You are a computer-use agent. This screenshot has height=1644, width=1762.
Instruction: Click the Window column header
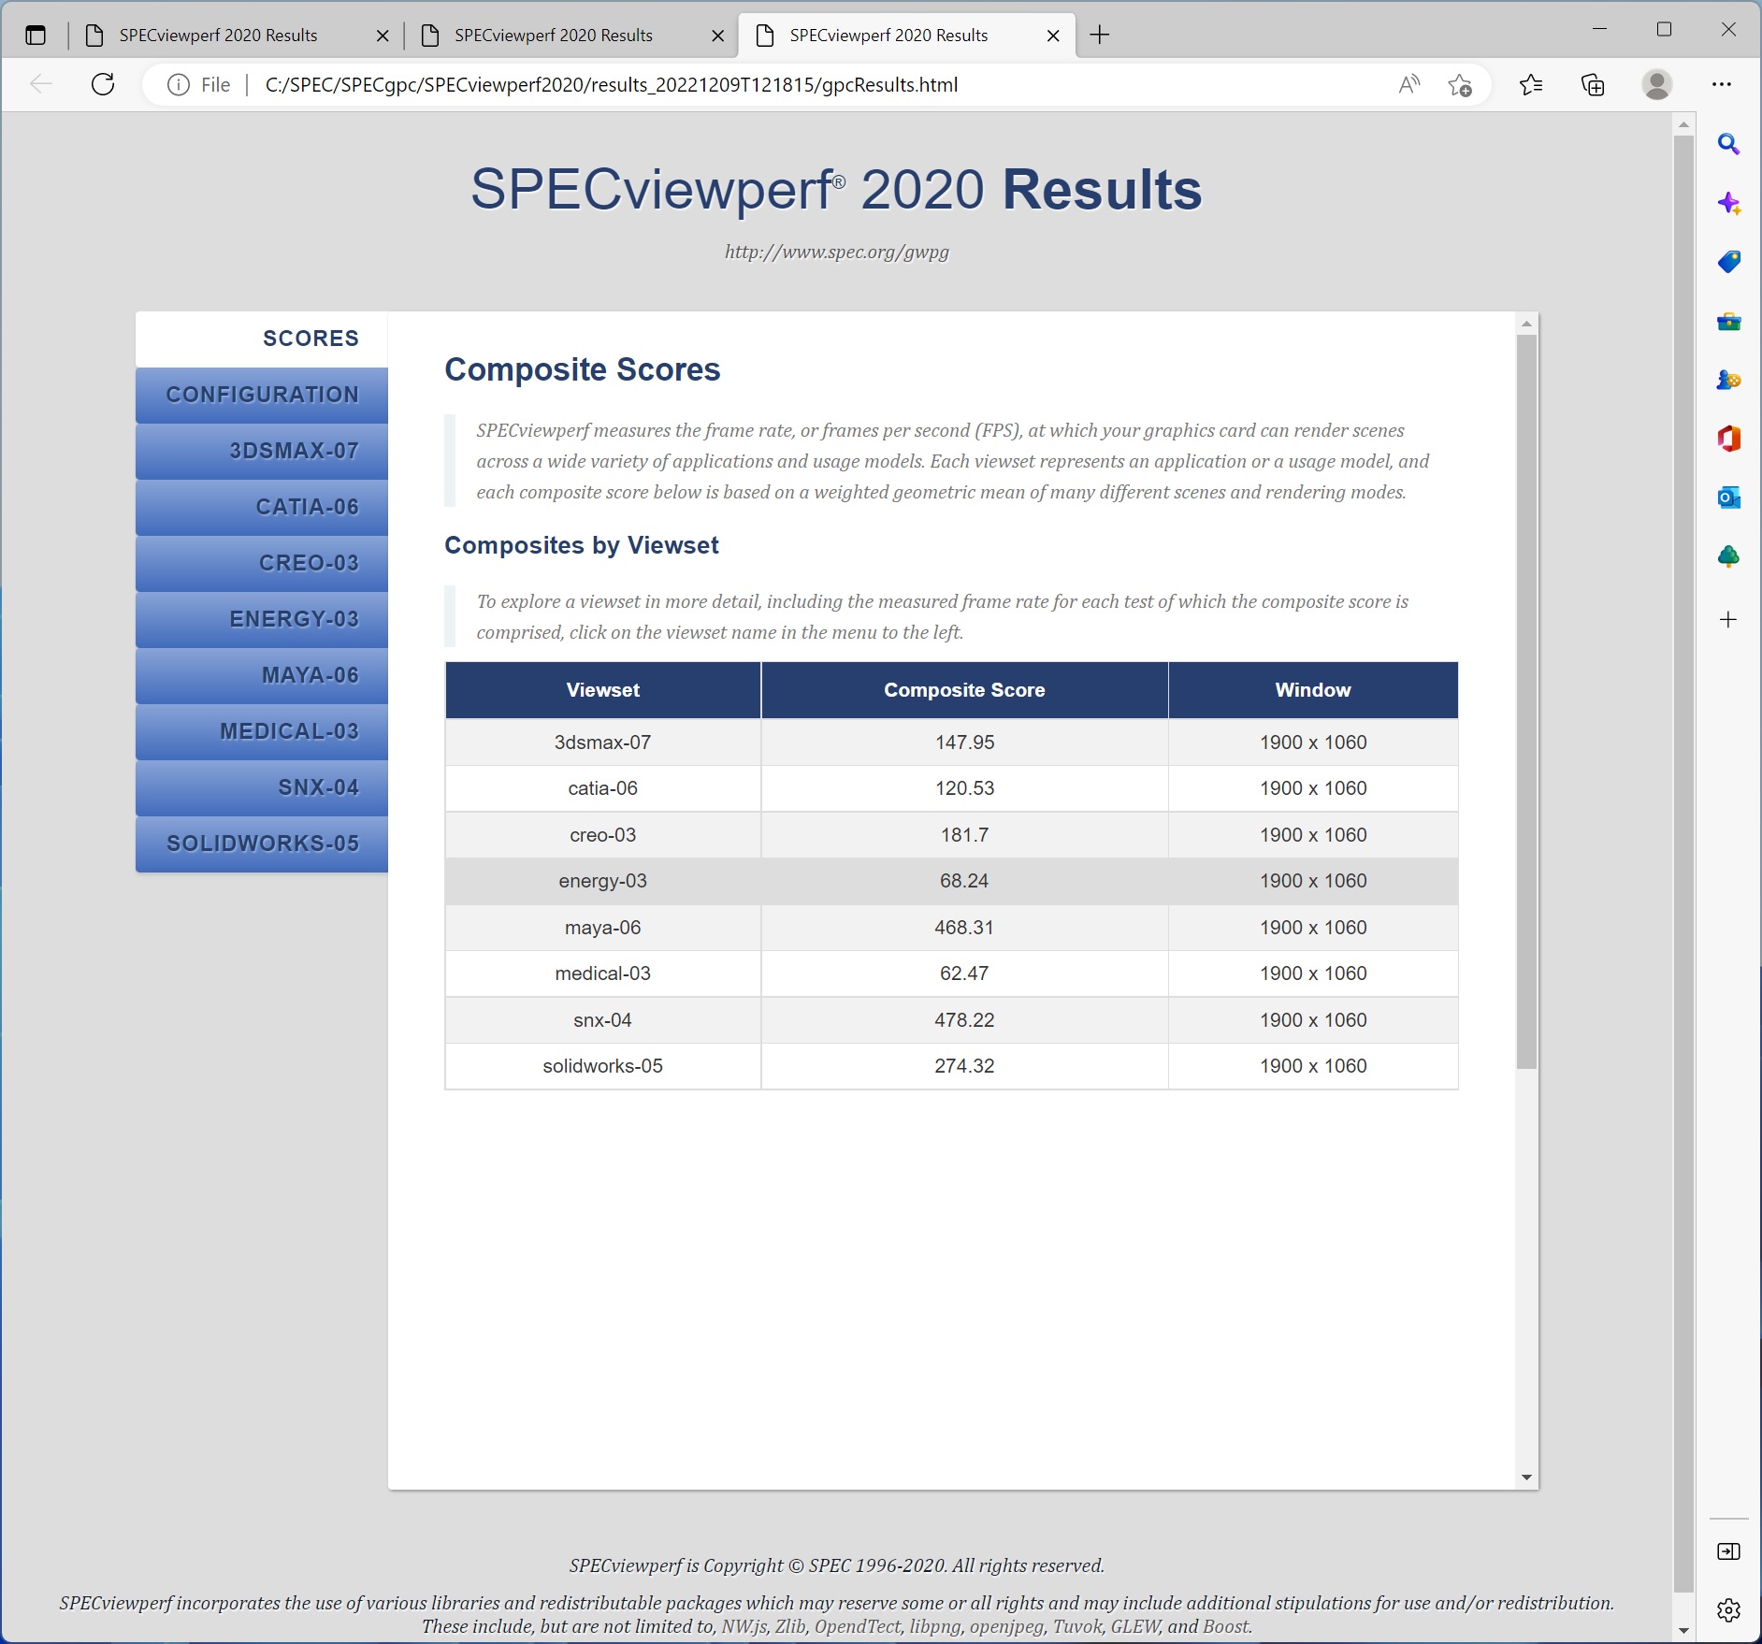tap(1313, 690)
